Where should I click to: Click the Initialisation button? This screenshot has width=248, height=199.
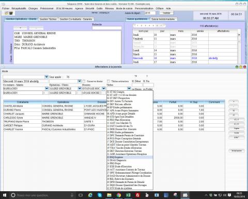237,151
